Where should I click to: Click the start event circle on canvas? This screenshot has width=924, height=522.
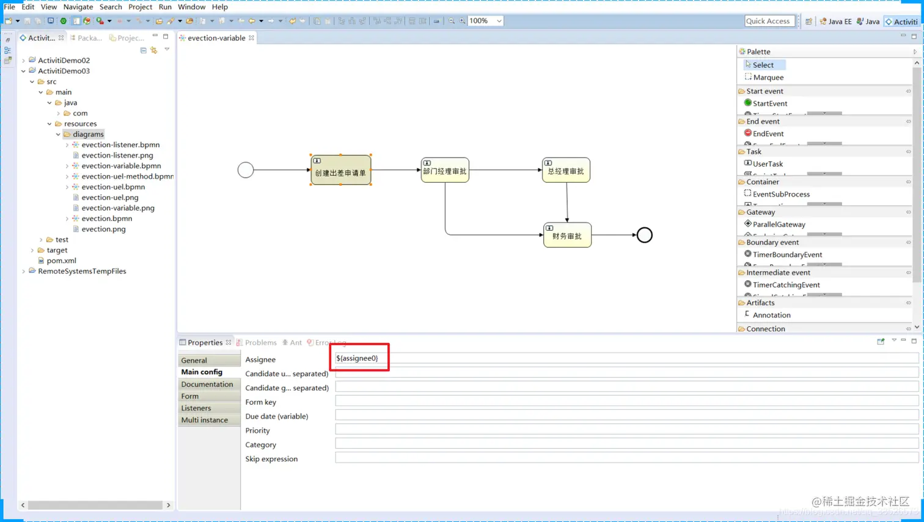point(246,170)
